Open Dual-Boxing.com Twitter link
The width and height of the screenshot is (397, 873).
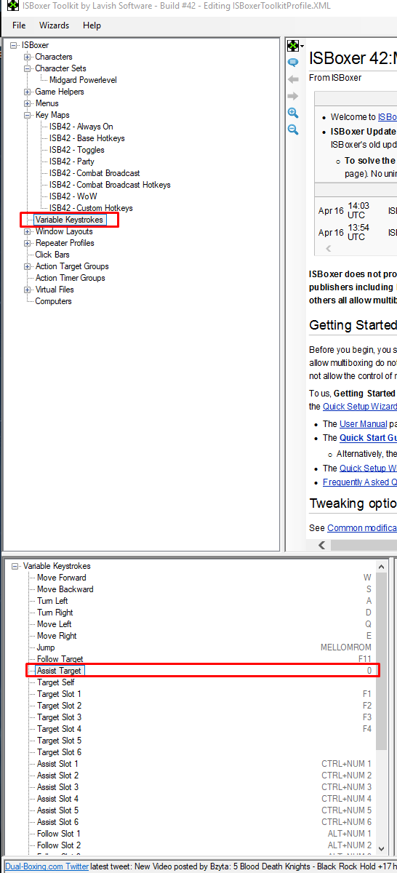[47, 866]
